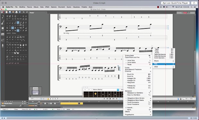Open the Suono menu in menu bar
Viewport: 199px width, 120px height.
coord(69,7)
